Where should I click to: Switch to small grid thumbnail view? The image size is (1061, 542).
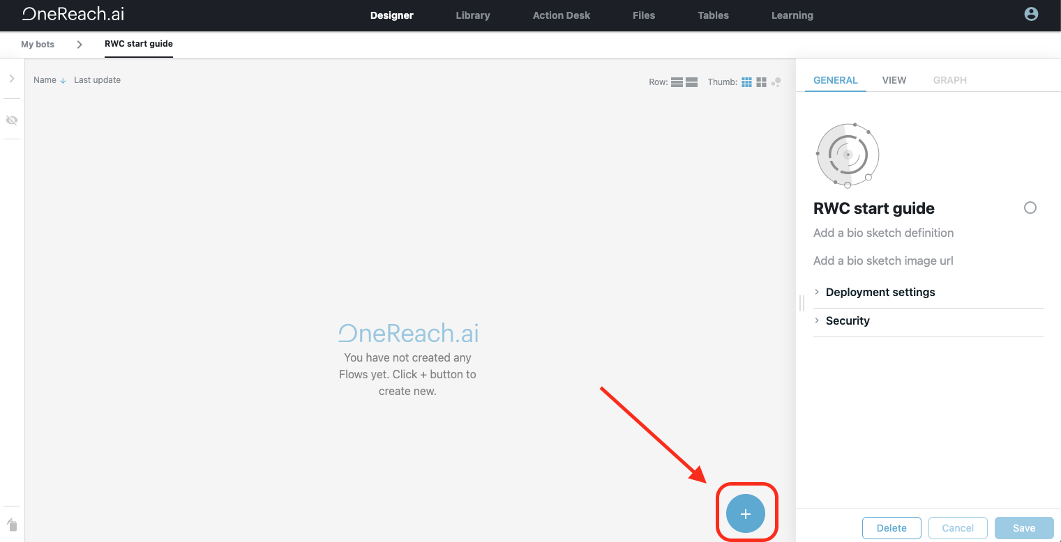[x=746, y=82]
